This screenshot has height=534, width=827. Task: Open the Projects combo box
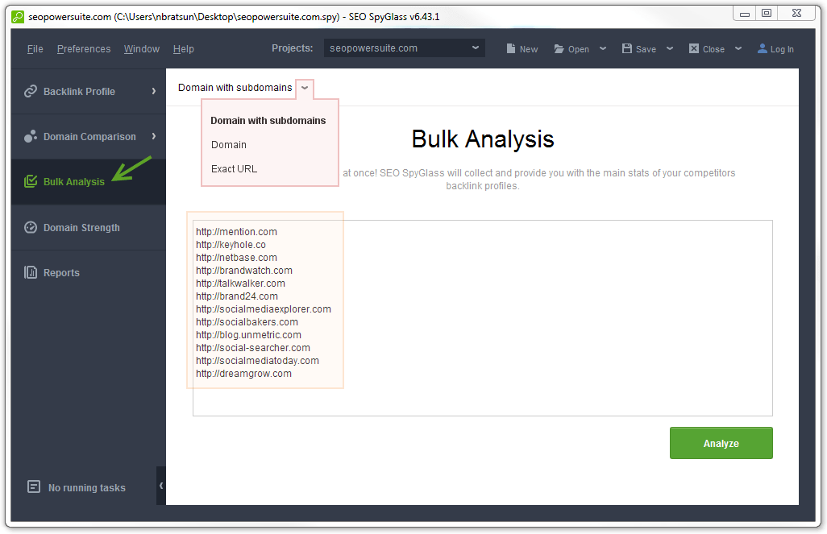tap(404, 48)
